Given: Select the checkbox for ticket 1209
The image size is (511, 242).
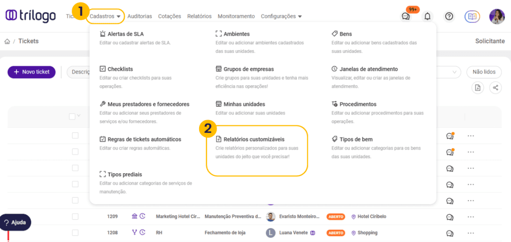Looking at the screenshot, I should click(75, 217).
